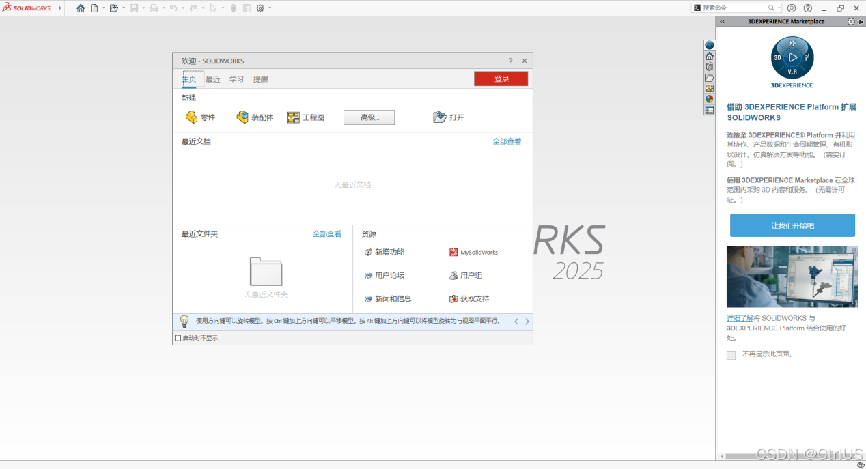Click the 高级... button
Viewport: 866px width, 469px height.
[x=369, y=117]
